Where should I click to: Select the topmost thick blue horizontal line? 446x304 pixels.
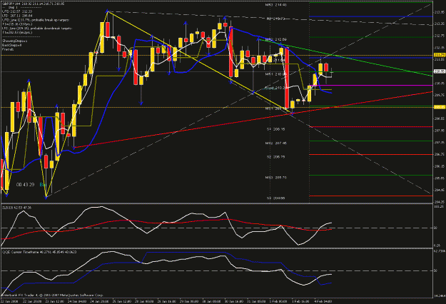click(371, 16)
